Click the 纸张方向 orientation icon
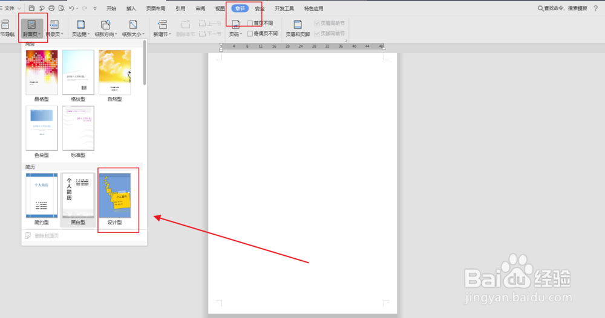 click(105, 25)
